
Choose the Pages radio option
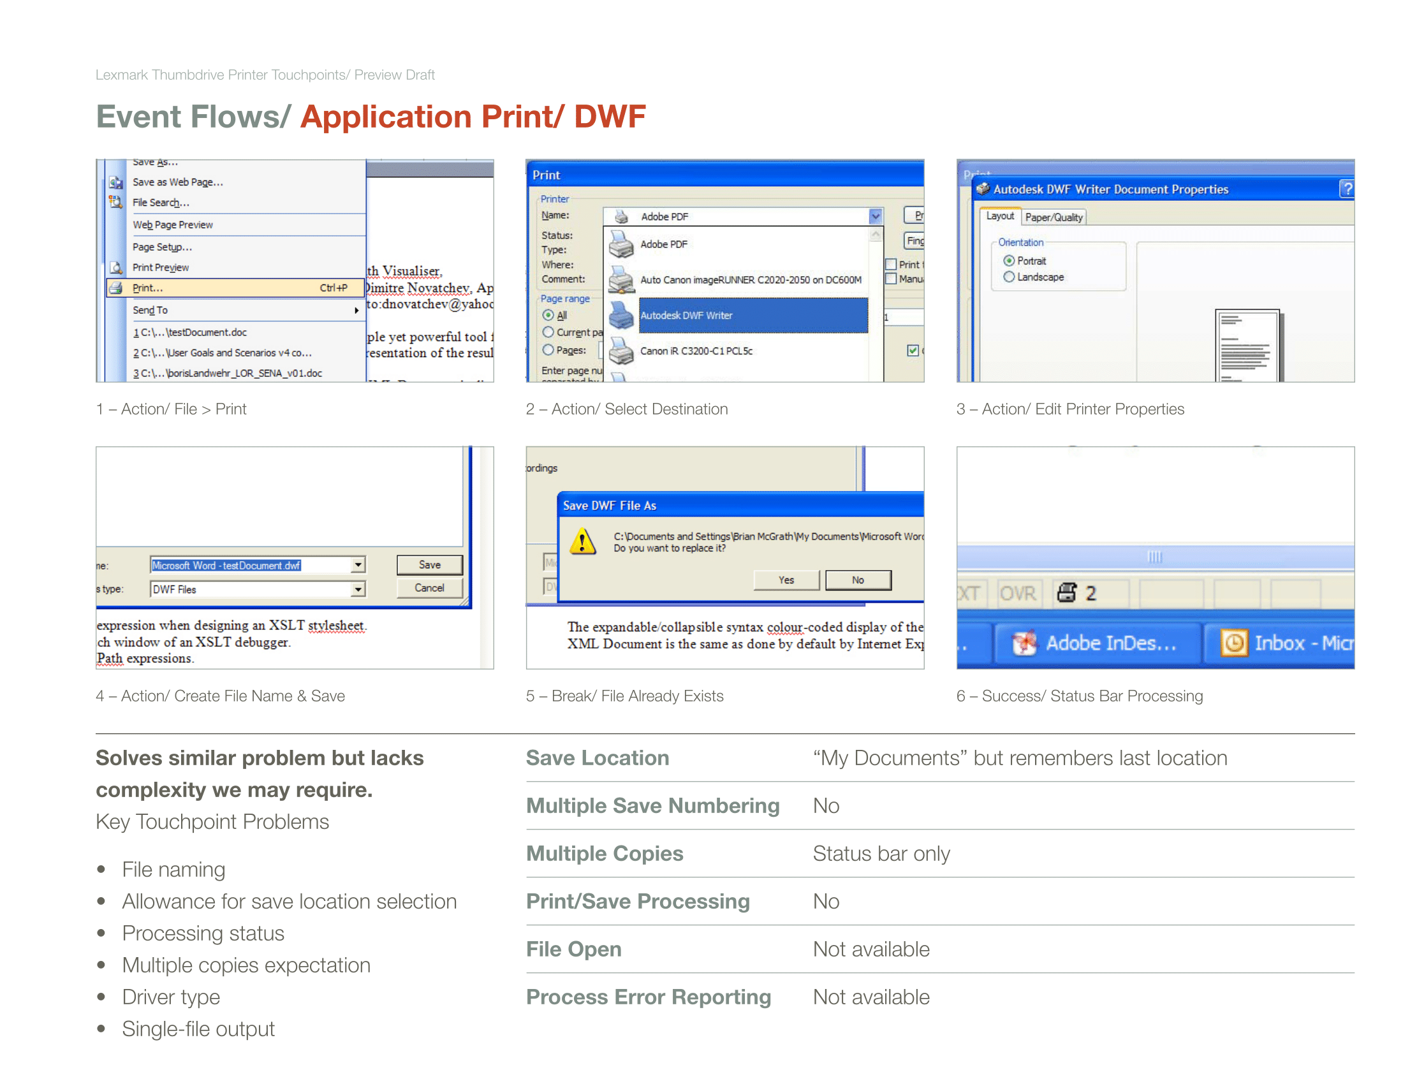point(548,350)
